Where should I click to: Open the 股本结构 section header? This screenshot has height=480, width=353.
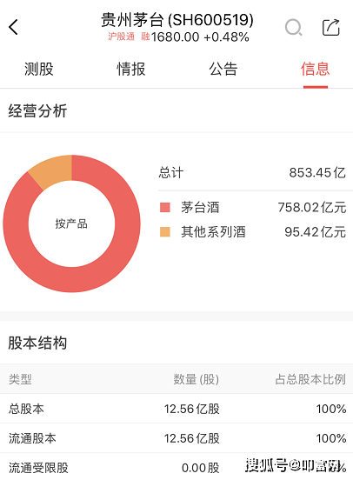pos(37,343)
